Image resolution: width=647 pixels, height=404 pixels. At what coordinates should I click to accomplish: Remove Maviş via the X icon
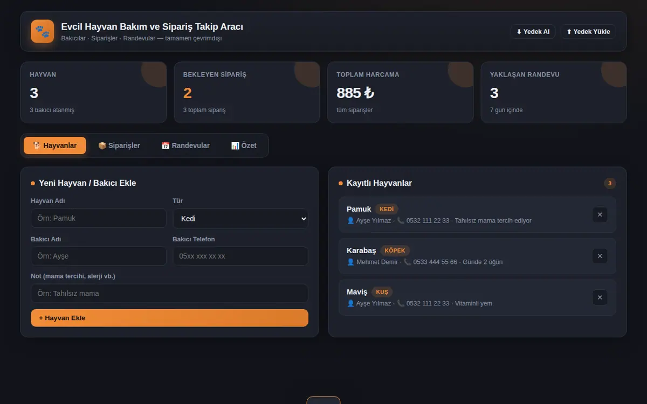tap(600, 297)
